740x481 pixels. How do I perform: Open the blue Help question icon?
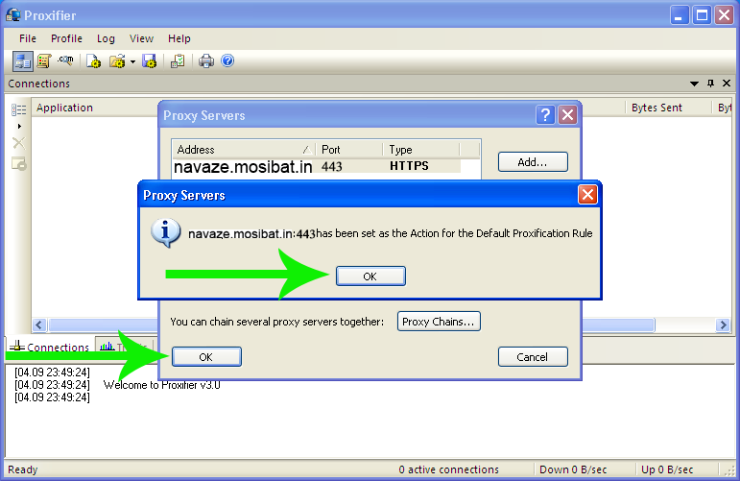[227, 60]
